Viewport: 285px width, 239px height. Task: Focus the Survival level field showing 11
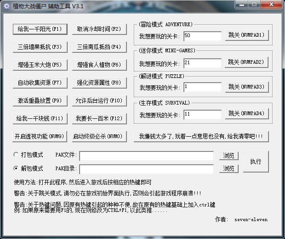click(x=202, y=115)
